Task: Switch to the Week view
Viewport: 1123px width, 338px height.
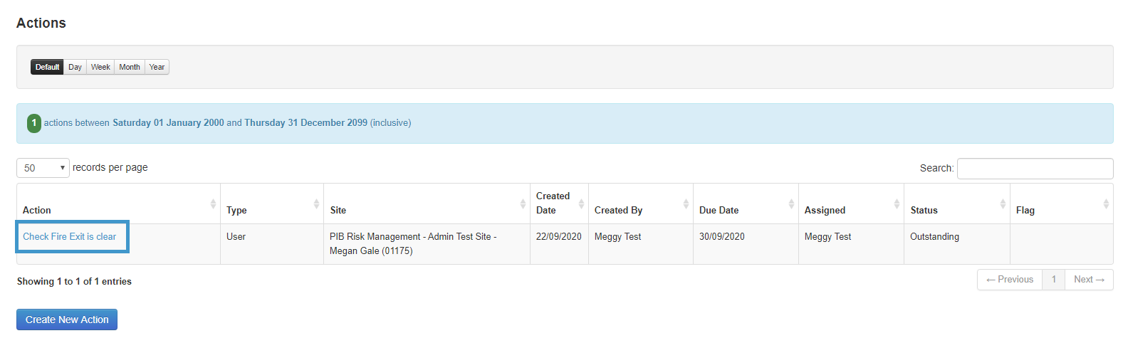Action: tap(100, 67)
